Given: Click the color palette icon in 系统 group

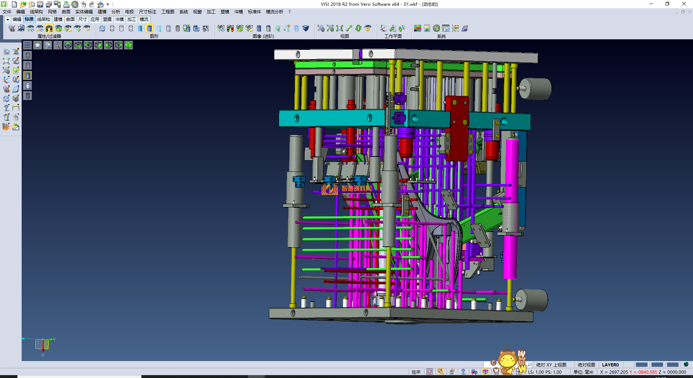Looking at the screenshot, I should point(418,28).
